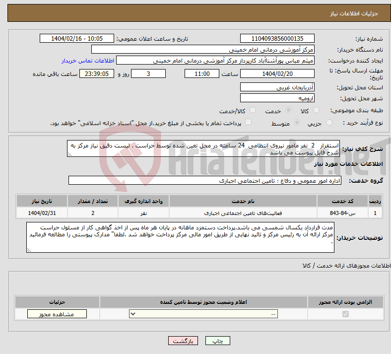Click the نام خدمت column header
Image resolution: width=391 pixels, height=354 pixels.
243,201
